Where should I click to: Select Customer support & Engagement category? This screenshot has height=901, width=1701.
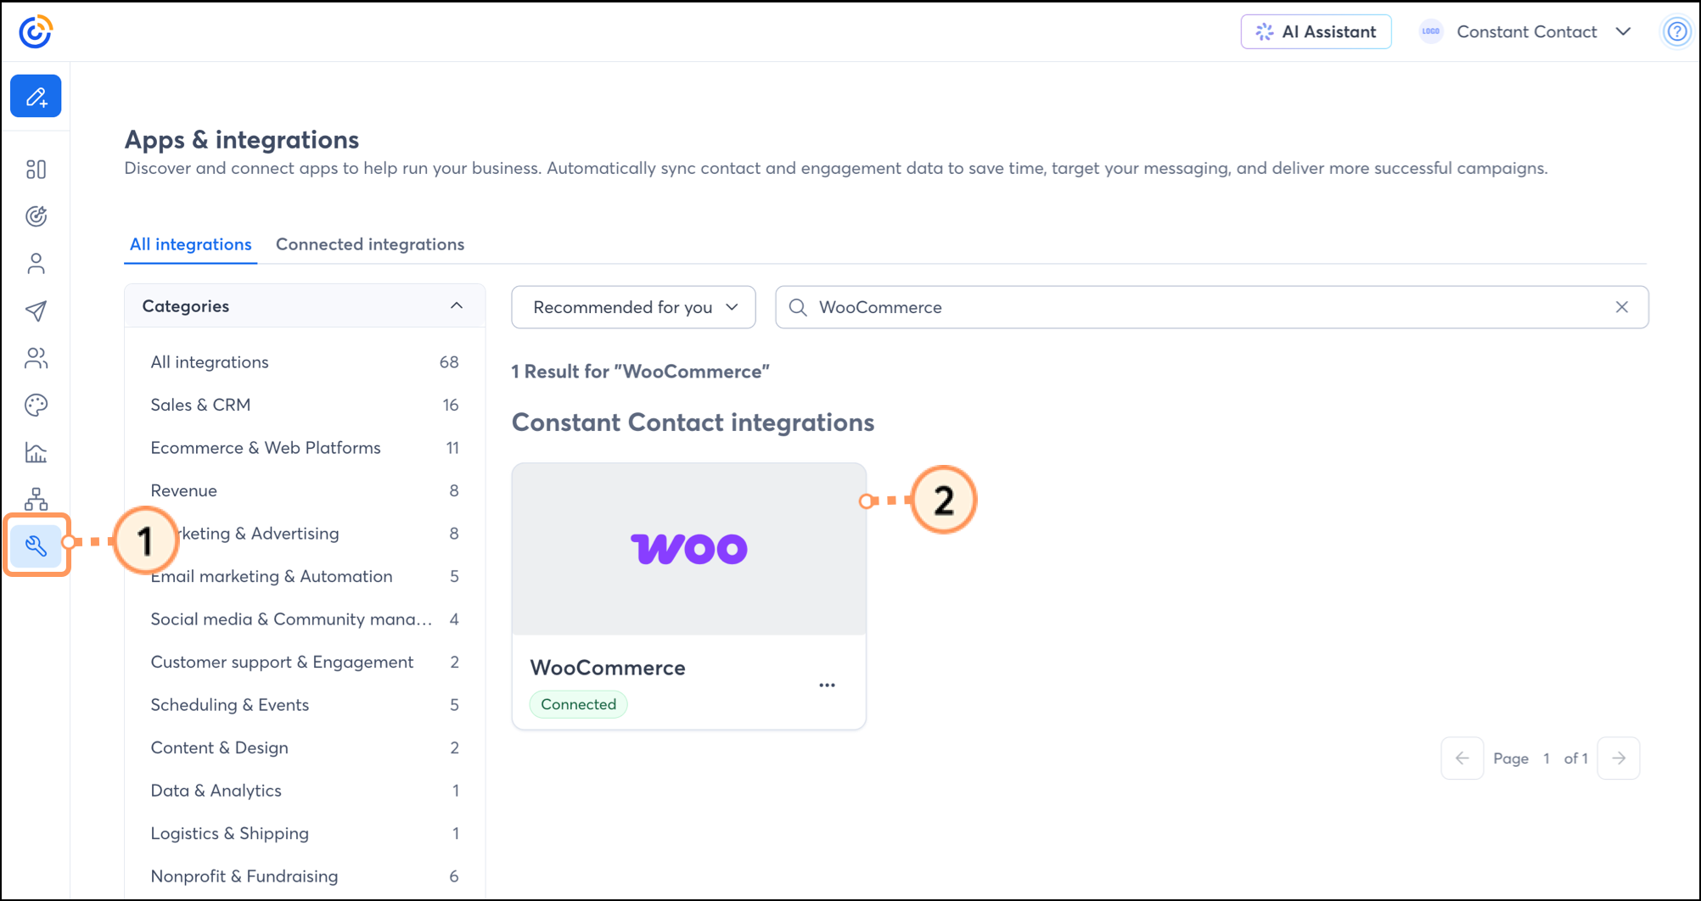(305, 662)
